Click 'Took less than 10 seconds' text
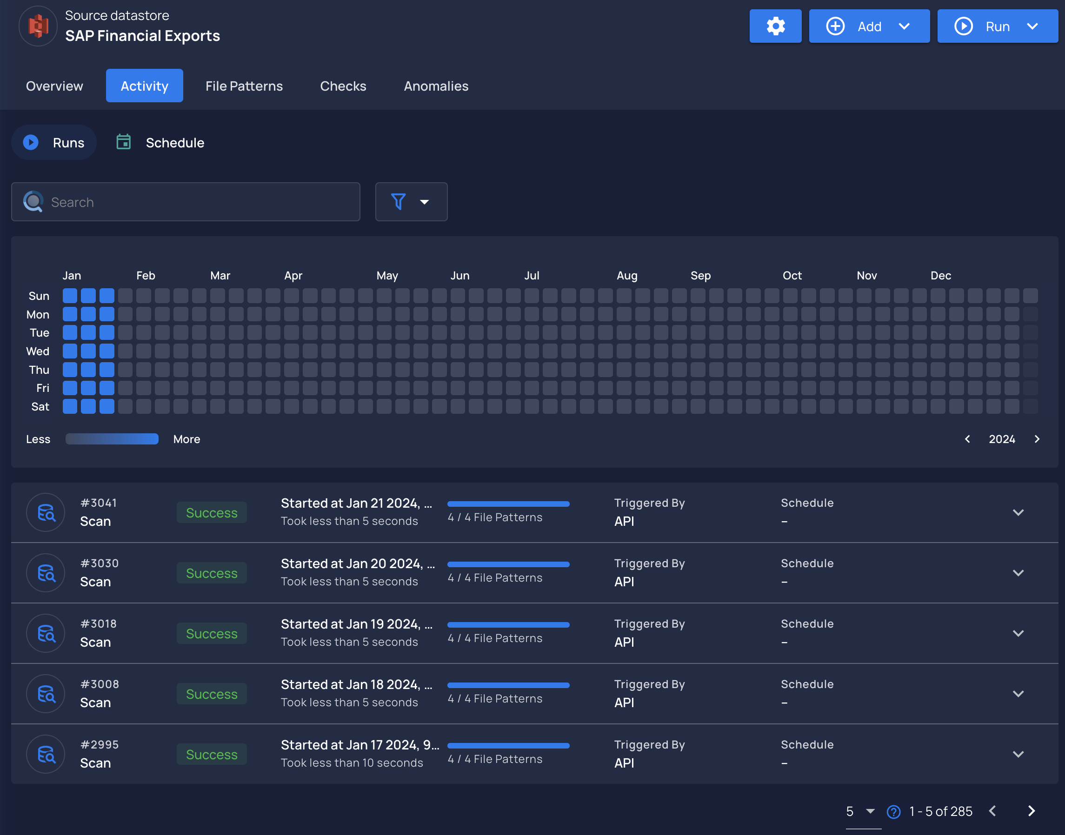The image size is (1065, 835). point(352,762)
